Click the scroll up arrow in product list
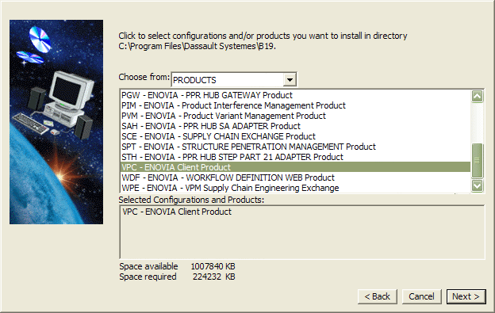The height and width of the screenshot is (313, 495). (477, 96)
